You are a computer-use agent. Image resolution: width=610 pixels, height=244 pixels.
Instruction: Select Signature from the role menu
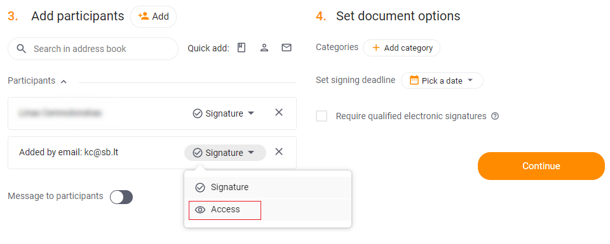pyautogui.click(x=268, y=188)
